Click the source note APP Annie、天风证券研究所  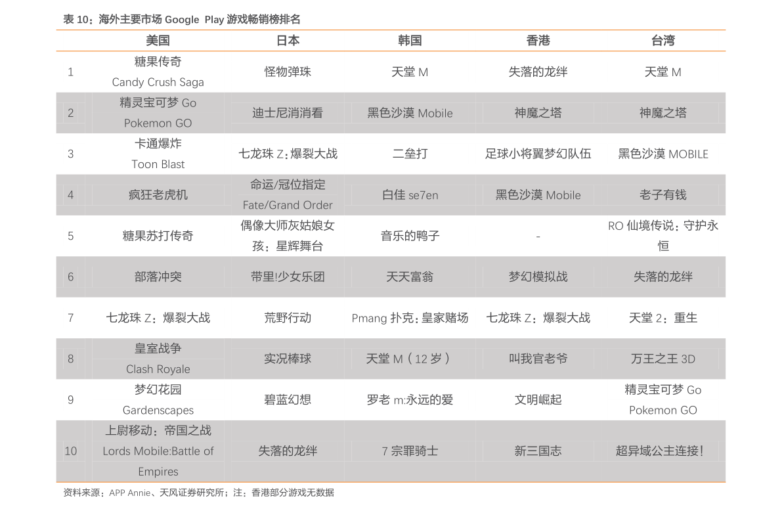pos(167,493)
